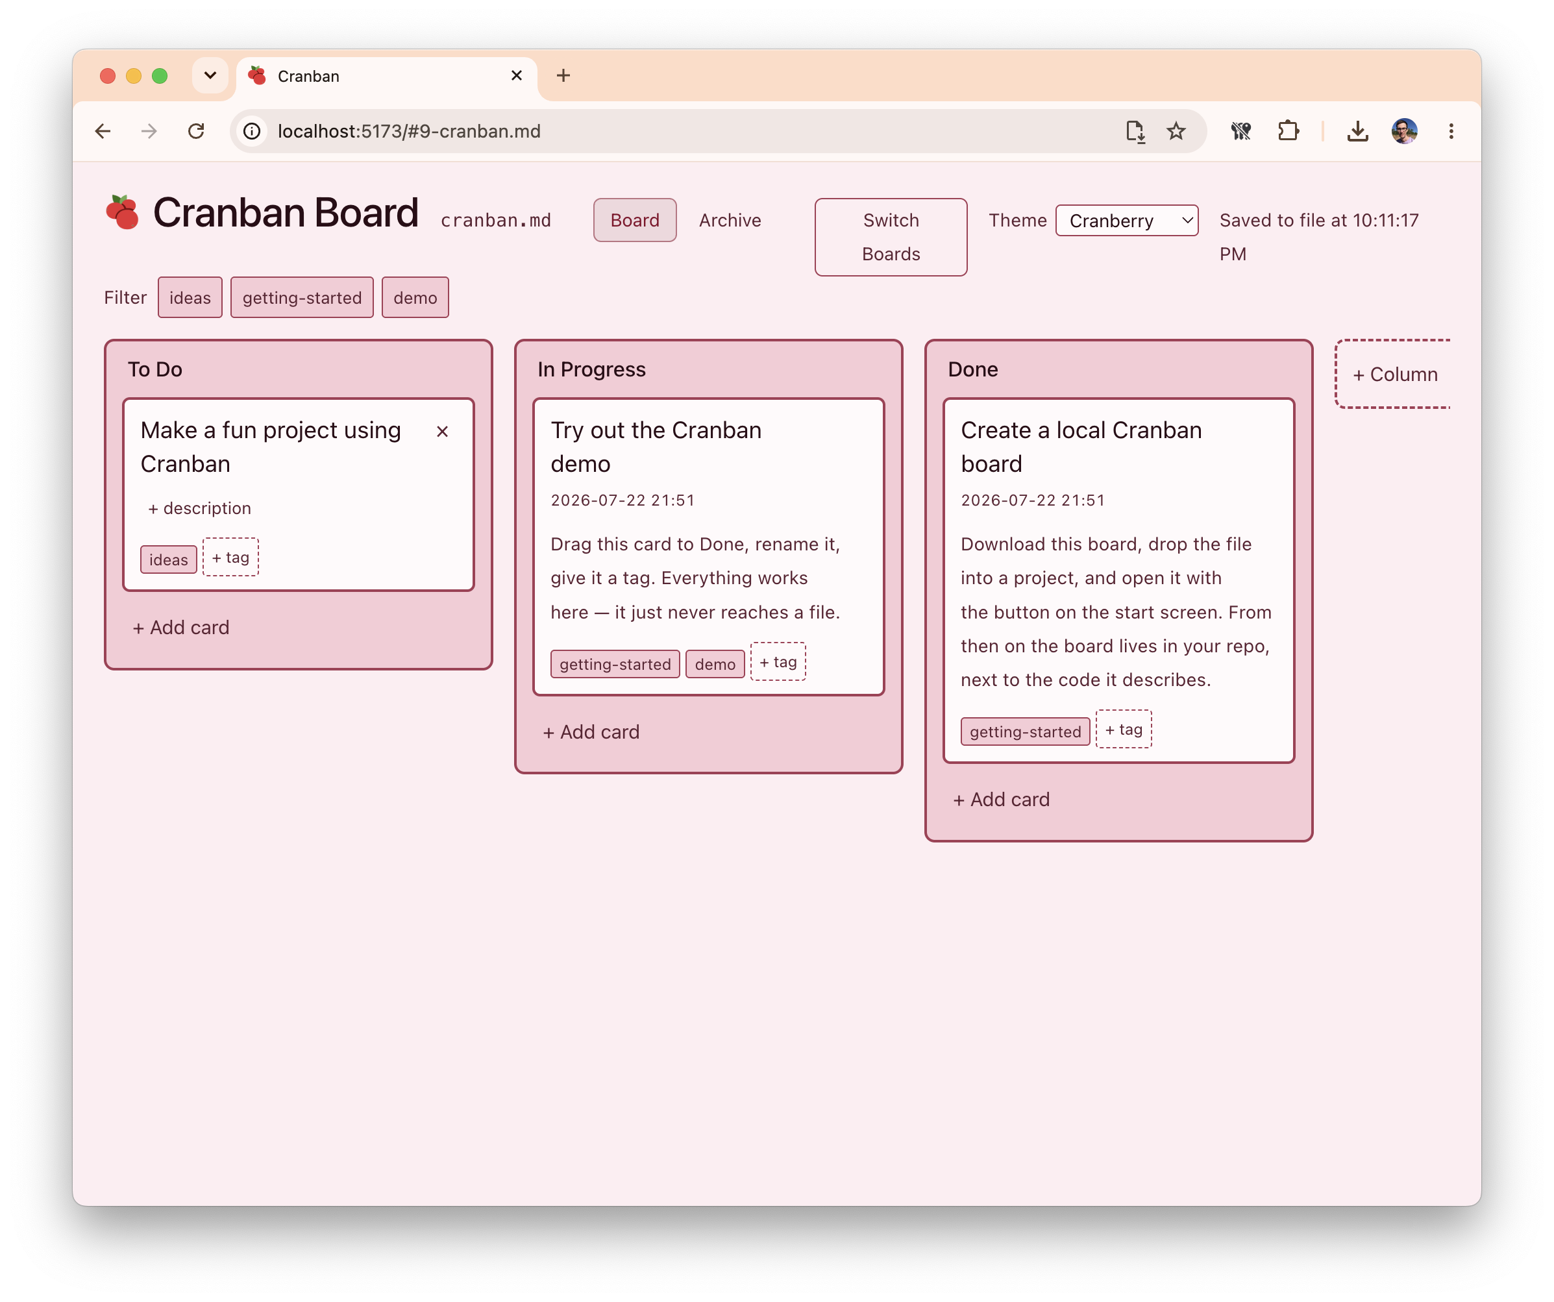1554x1302 pixels.
Task: Click the To Do column title
Action: (x=154, y=369)
